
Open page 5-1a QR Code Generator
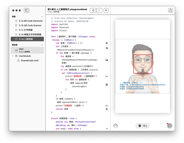pos(31,21)
